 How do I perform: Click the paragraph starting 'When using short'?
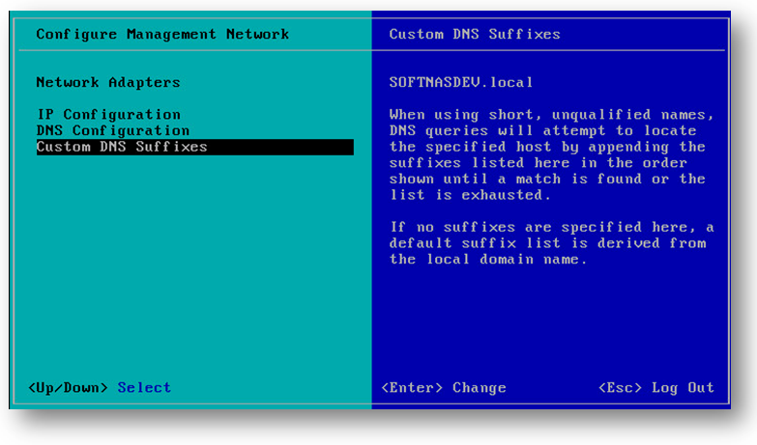pyautogui.click(x=551, y=154)
